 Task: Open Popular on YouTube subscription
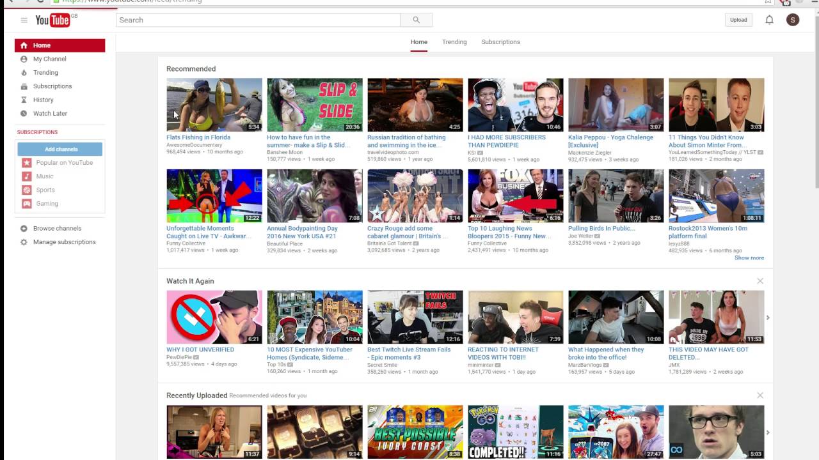click(65, 163)
